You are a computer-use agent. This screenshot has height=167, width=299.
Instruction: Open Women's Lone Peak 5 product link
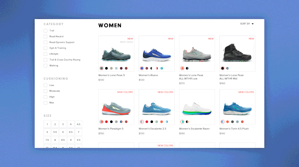(112, 75)
